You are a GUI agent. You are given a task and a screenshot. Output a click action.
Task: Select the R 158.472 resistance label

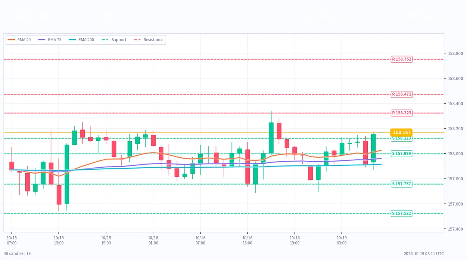[401, 94]
